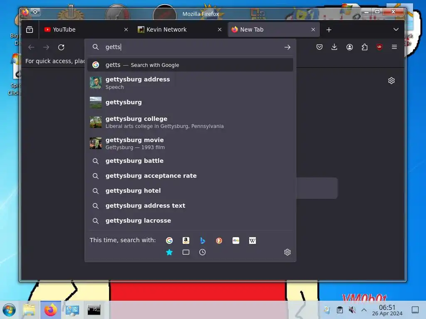Search this time with Wikipedia icon

tap(253, 240)
